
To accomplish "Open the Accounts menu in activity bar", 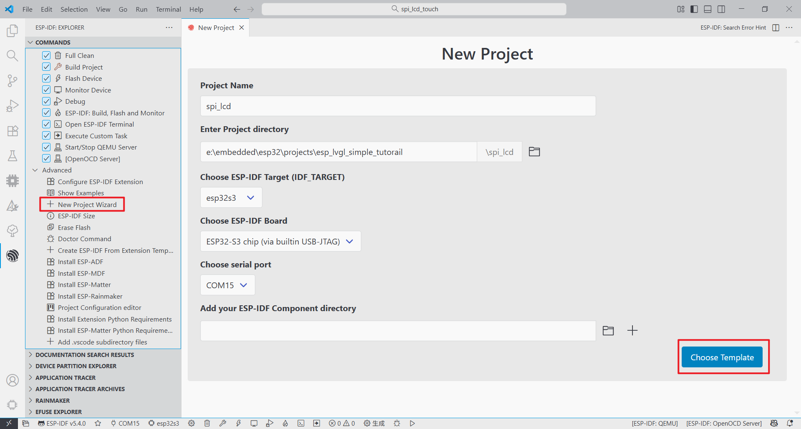I will 13,380.
